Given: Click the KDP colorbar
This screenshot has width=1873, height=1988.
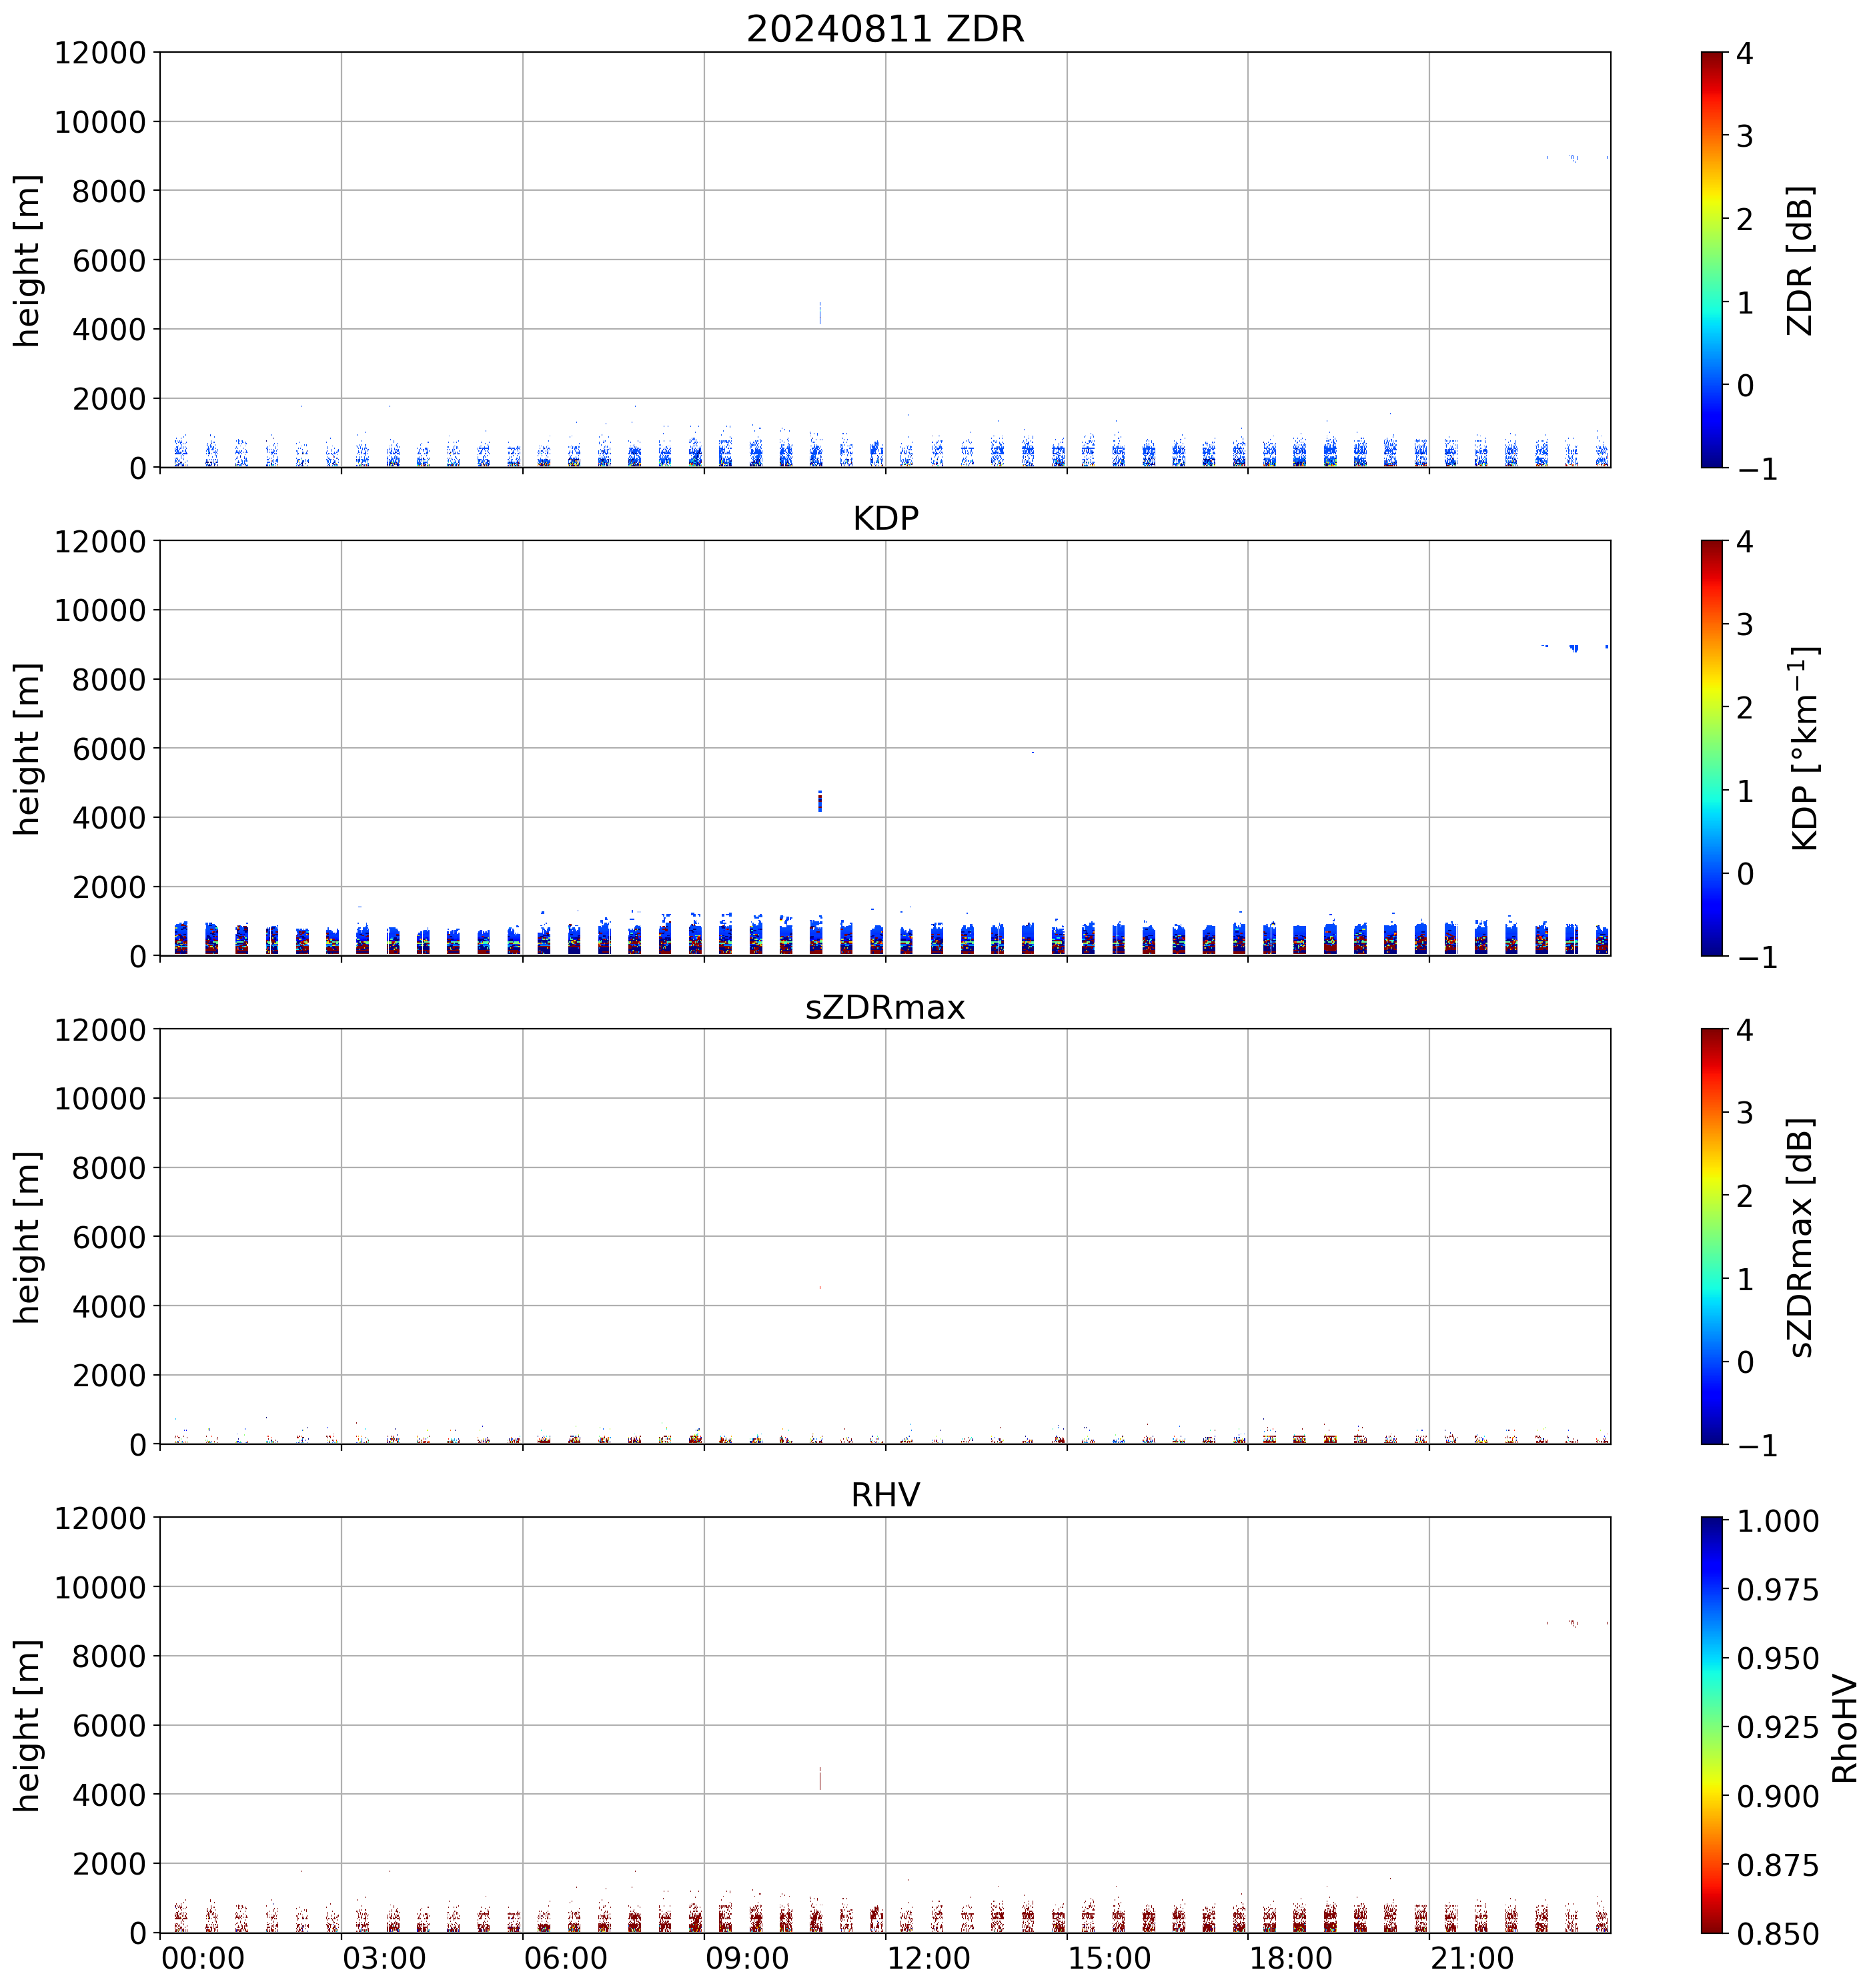Looking at the screenshot, I should pyautogui.click(x=1712, y=748).
